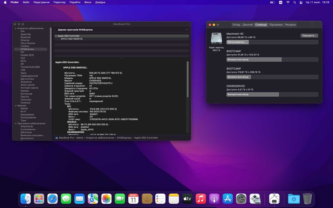Select Wi-Fi under Мережа
Image resolution: width=333 pixels, height=208 pixels.
point(23,111)
